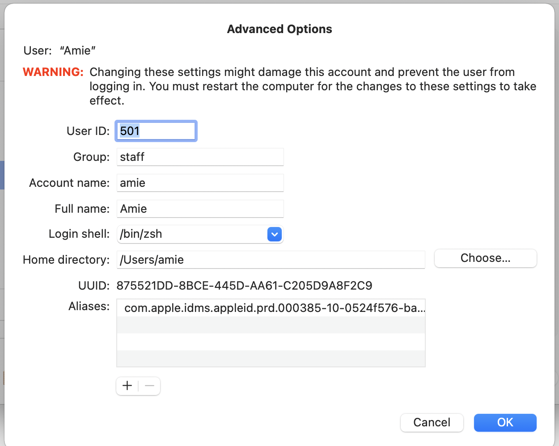Select the Full name text field

pyautogui.click(x=200, y=209)
